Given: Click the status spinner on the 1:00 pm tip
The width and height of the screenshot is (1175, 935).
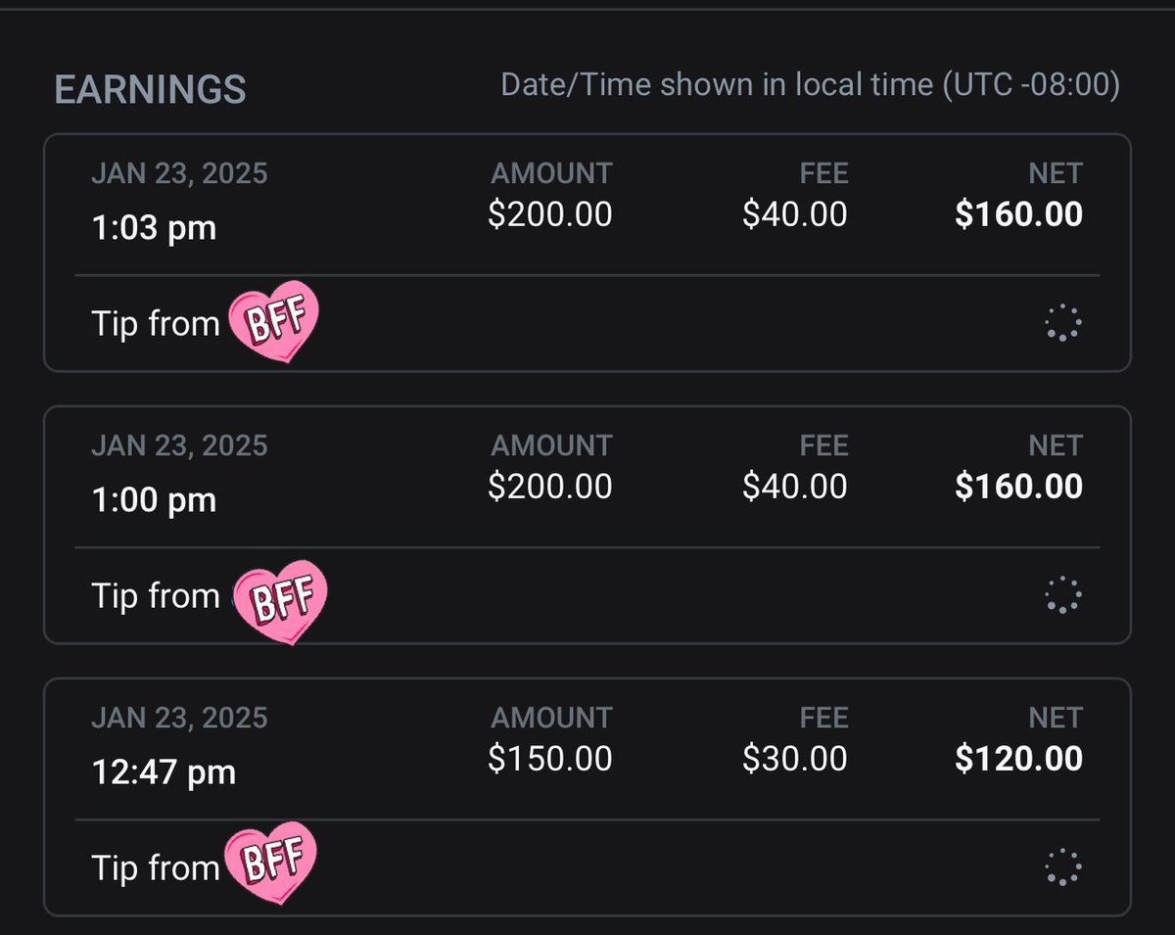Looking at the screenshot, I should click(x=1062, y=594).
